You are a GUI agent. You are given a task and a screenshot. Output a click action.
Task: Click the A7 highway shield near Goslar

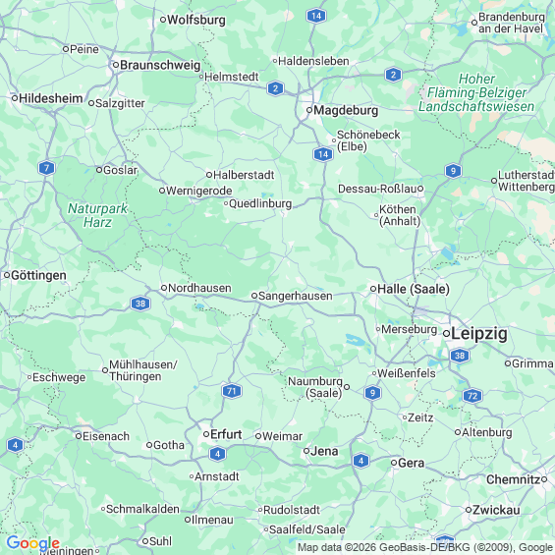point(47,167)
